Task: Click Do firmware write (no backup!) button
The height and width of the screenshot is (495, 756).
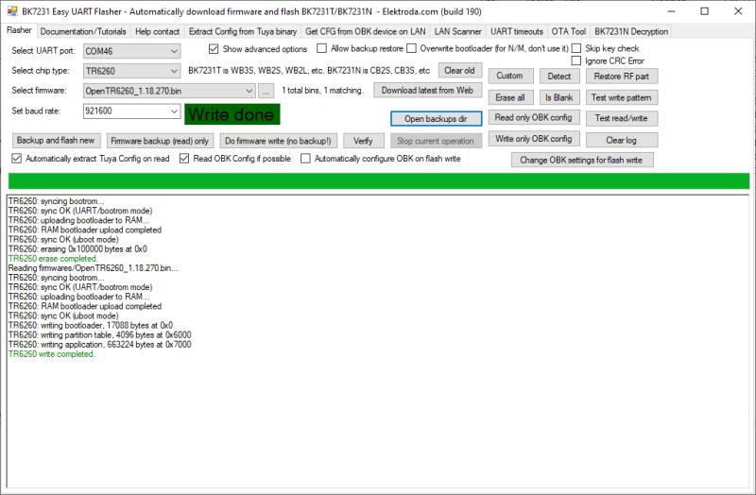Action: [x=278, y=141]
